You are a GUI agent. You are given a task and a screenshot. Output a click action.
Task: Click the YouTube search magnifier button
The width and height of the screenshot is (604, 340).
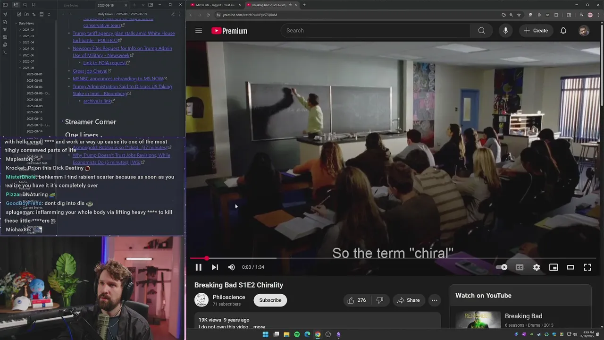pos(481,31)
